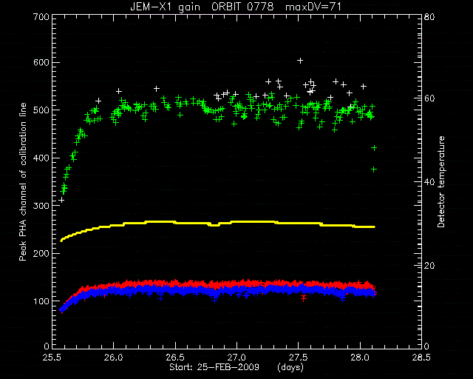The image size is (473, 379).
Task: Click the 400 tick label on the left axis
Action: point(41,158)
